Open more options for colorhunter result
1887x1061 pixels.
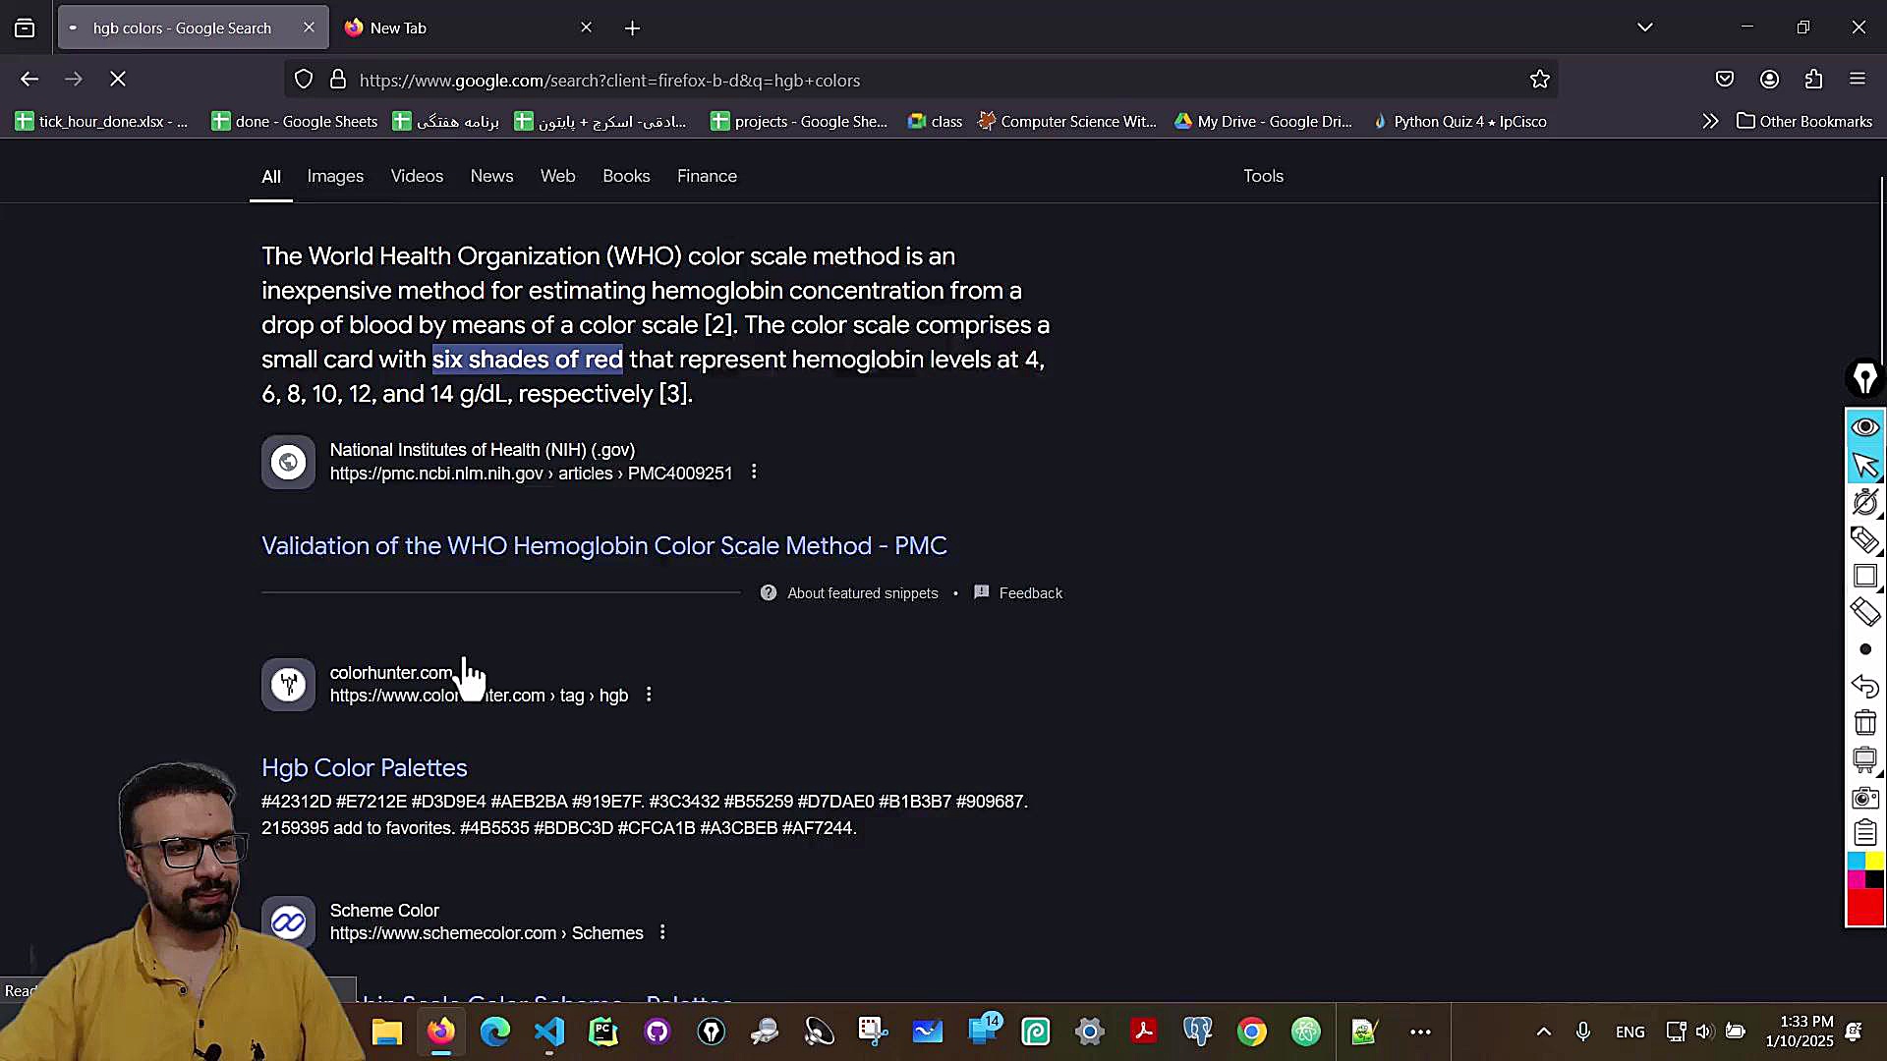[x=649, y=696]
